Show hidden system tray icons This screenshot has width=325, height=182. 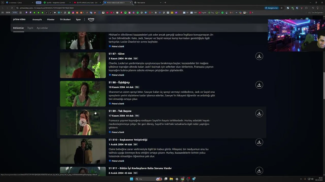point(301,179)
